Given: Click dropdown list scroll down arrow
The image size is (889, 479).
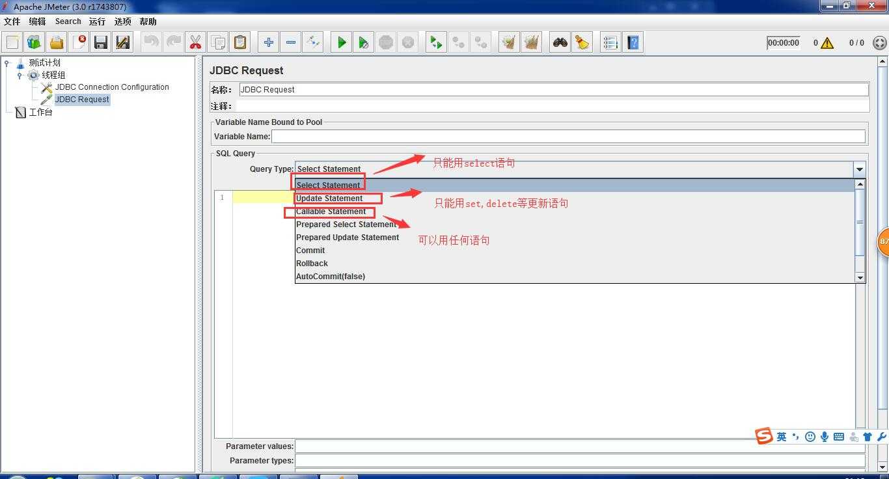Looking at the screenshot, I should 860,277.
